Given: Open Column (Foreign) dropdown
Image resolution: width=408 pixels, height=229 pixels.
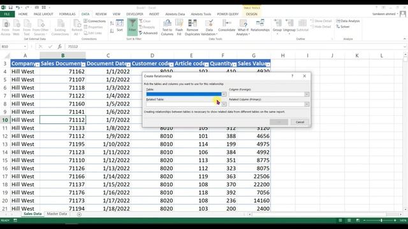Looking at the screenshot, I should [x=307, y=94].
